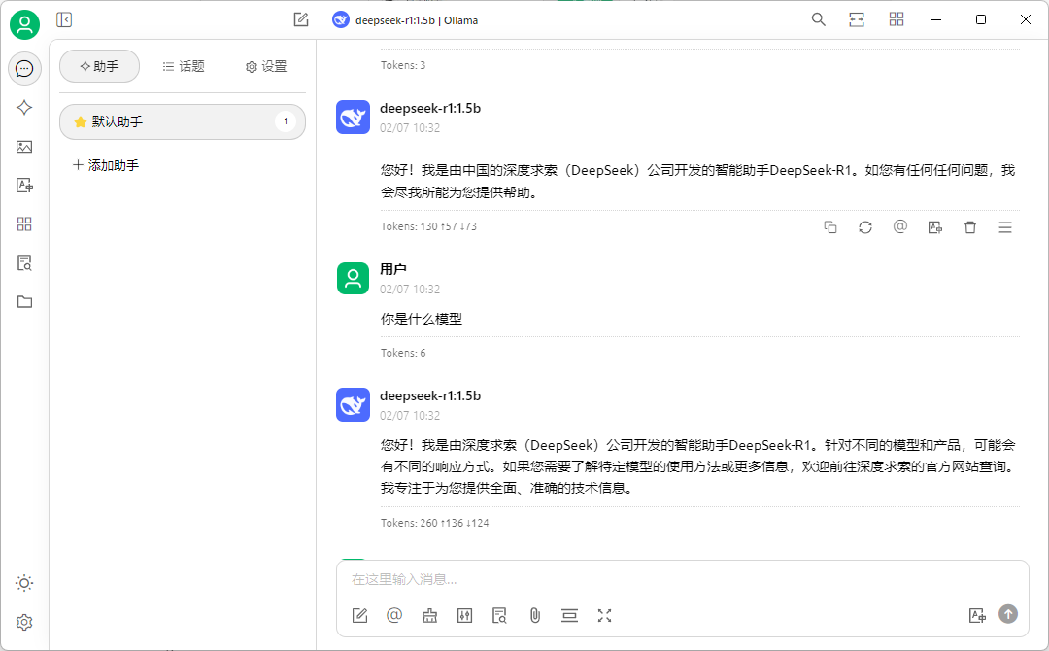
Task: Toggle the light/dark theme sun icon
Action: [x=24, y=583]
